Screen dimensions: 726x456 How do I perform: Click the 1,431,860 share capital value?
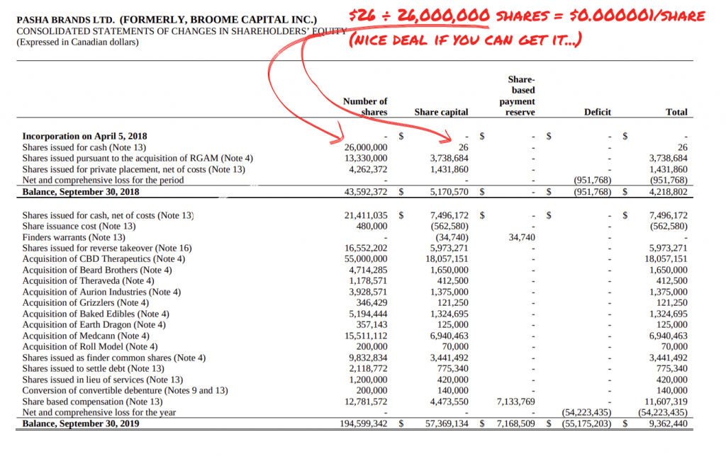[449, 169]
